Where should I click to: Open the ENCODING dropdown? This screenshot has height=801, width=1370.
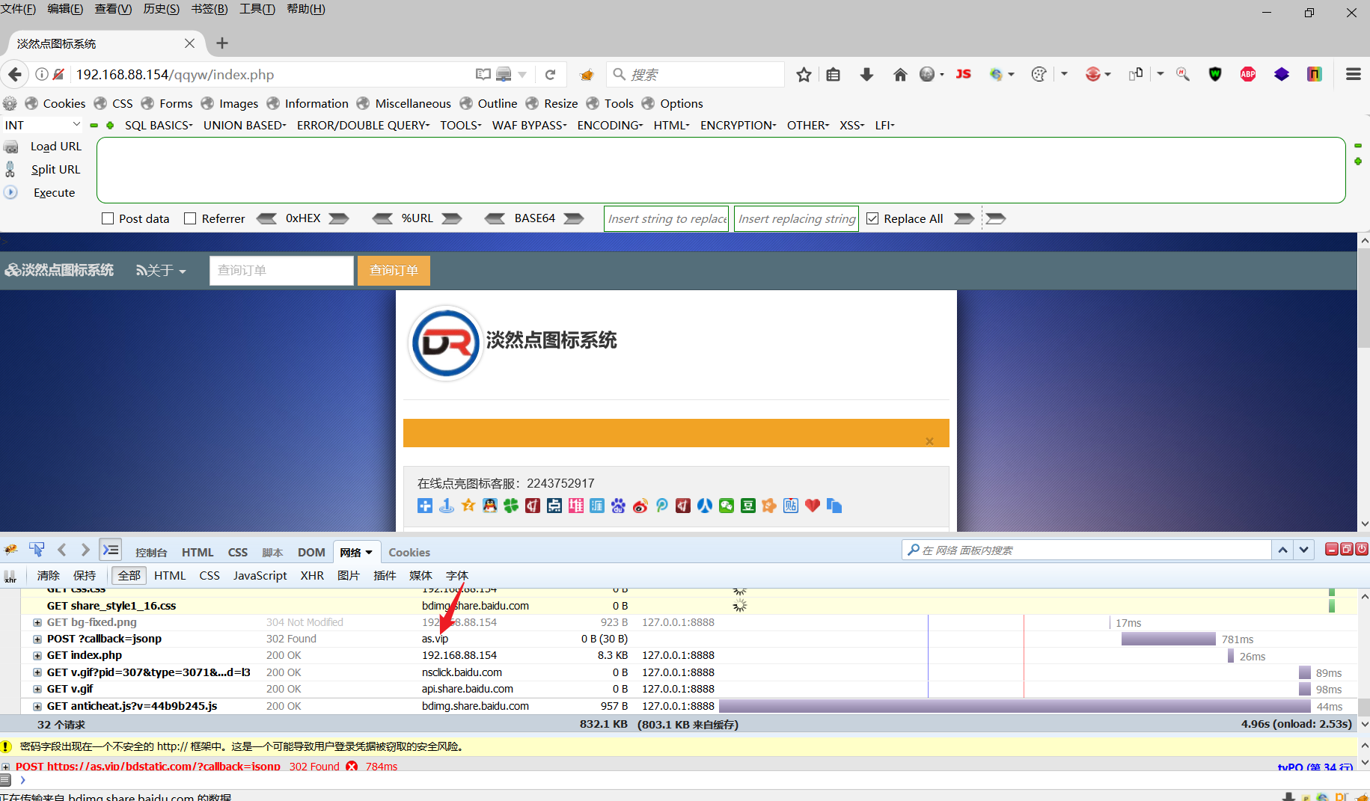click(x=610, y=125)
